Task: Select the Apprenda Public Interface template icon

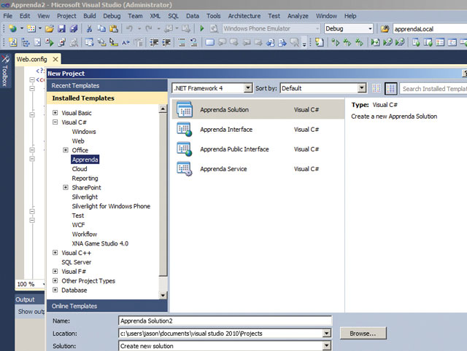Action: click(x=185, y=149)
